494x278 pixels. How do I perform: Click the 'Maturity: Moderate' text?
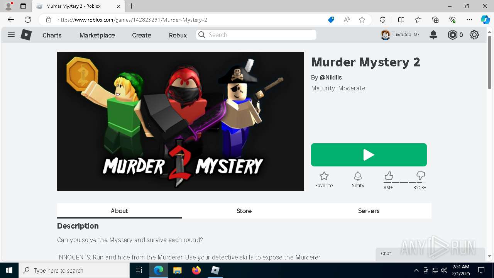[x=338, y=88]
